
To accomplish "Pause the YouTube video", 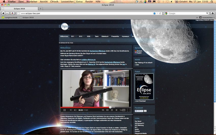I will click(65, 110).
